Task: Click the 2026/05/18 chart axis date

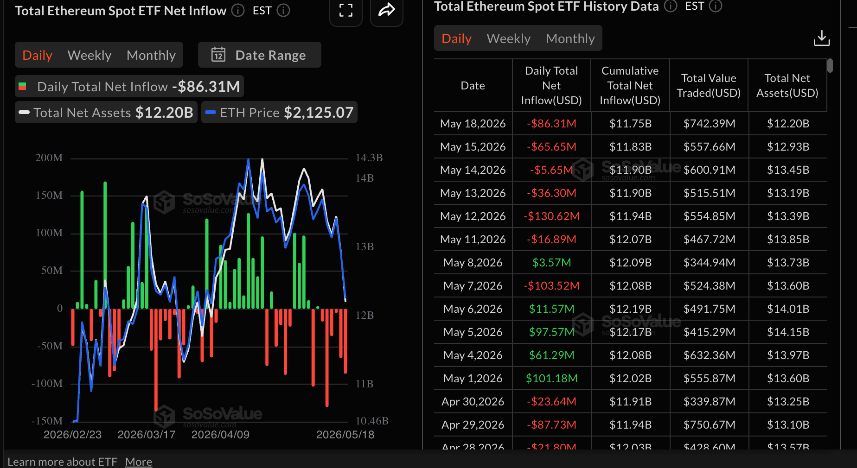Action: tap(345, 435)
